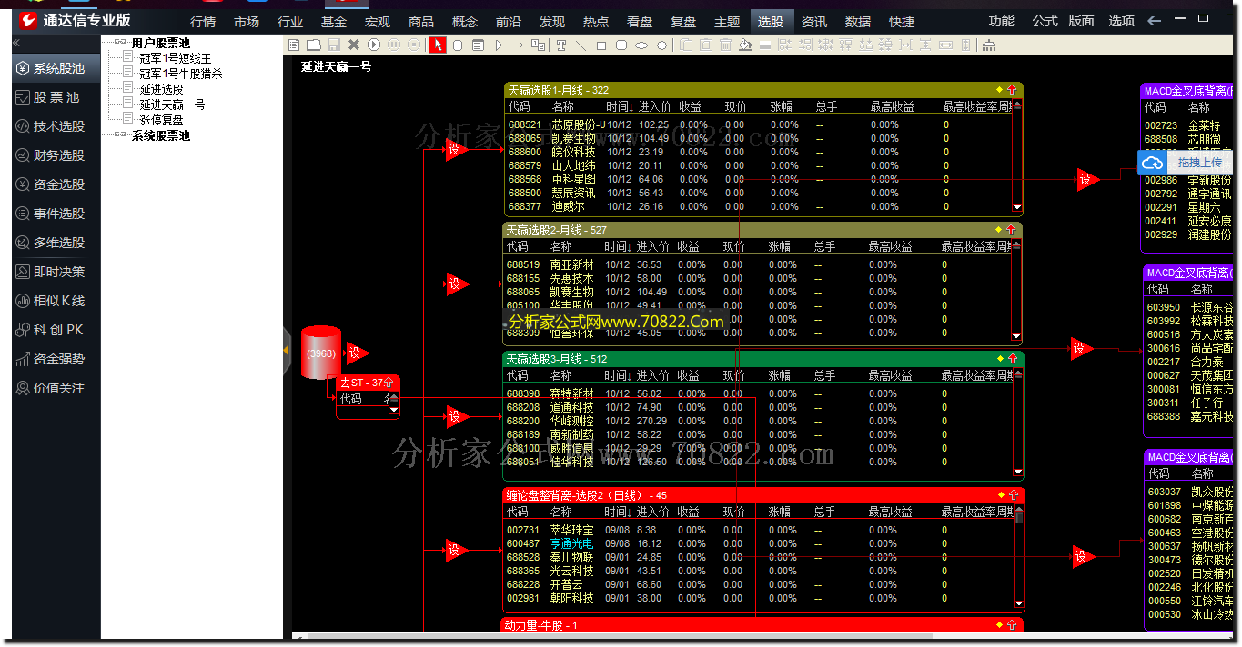This screenshot has width=1242, height=647.
Task: Select stock row 603950 长源东谷
Action: coord(1190,307)
